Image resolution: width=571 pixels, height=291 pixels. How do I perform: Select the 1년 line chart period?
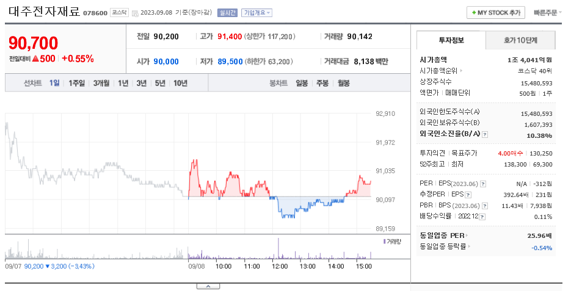[x=123, y=84]
